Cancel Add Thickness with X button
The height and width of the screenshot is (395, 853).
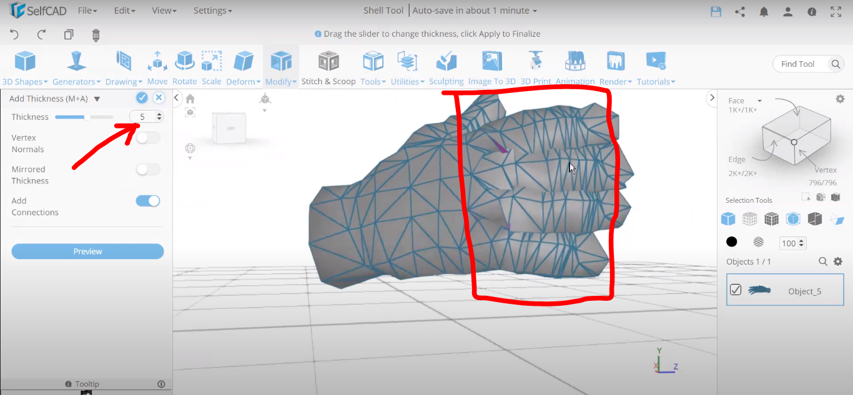(x=159, y=97)
